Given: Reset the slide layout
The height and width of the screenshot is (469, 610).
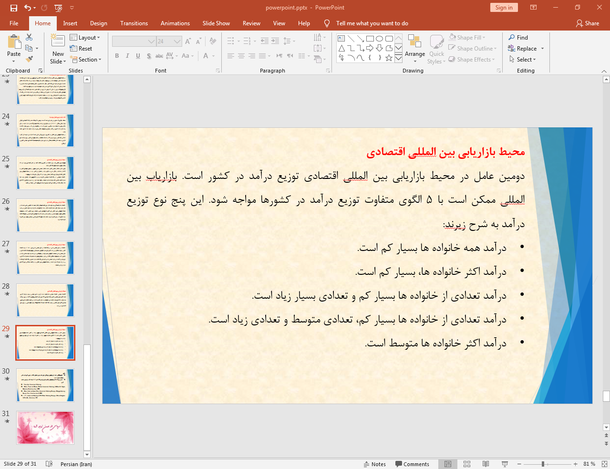Looking at the screenshot, I should click(81, 49).
